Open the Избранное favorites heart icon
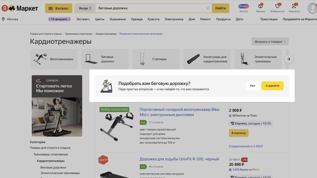Viewport: 317px width, 178px height. tap(278, 6)
